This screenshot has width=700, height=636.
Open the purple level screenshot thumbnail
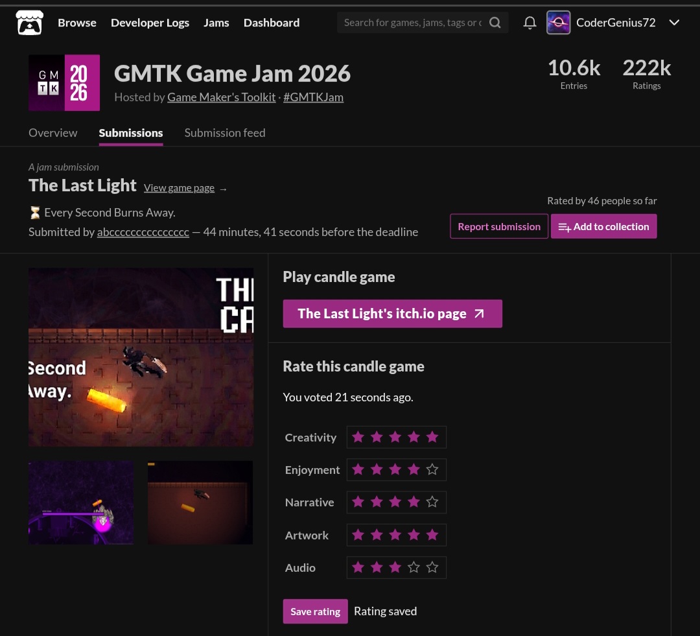click(81, 502)
